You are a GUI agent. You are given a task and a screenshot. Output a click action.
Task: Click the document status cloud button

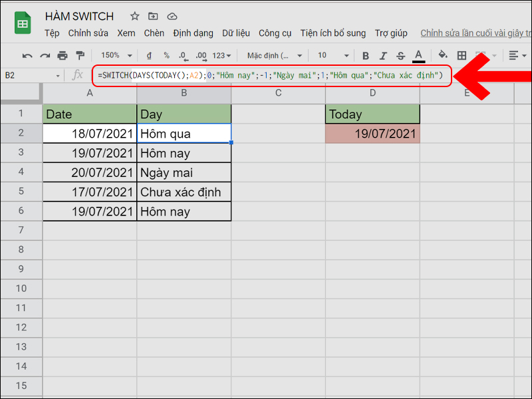(172, 16)
